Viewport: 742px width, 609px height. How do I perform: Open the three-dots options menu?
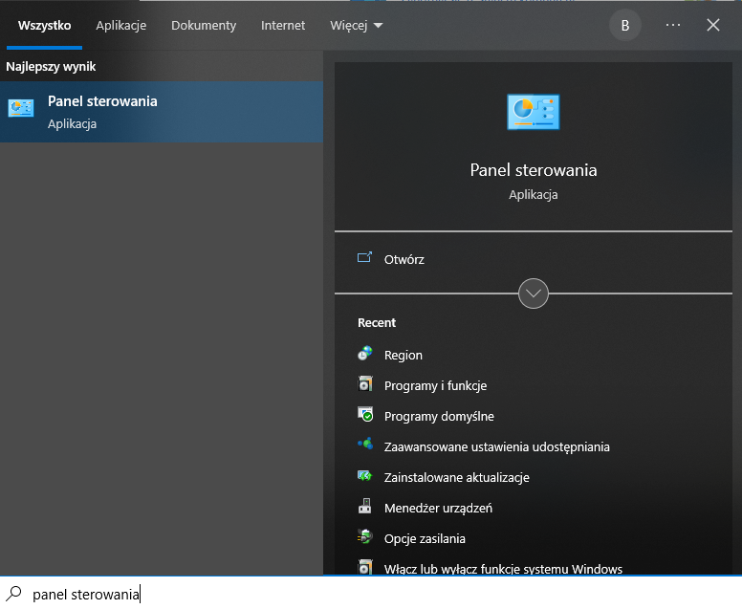click(x=673, y=26)
